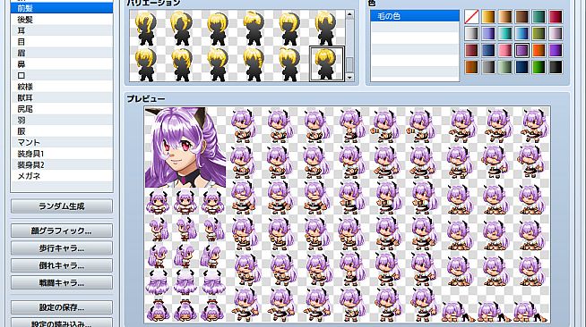Choose the brown color swatch
Screen dimensions: 586x327
(522, 16)
